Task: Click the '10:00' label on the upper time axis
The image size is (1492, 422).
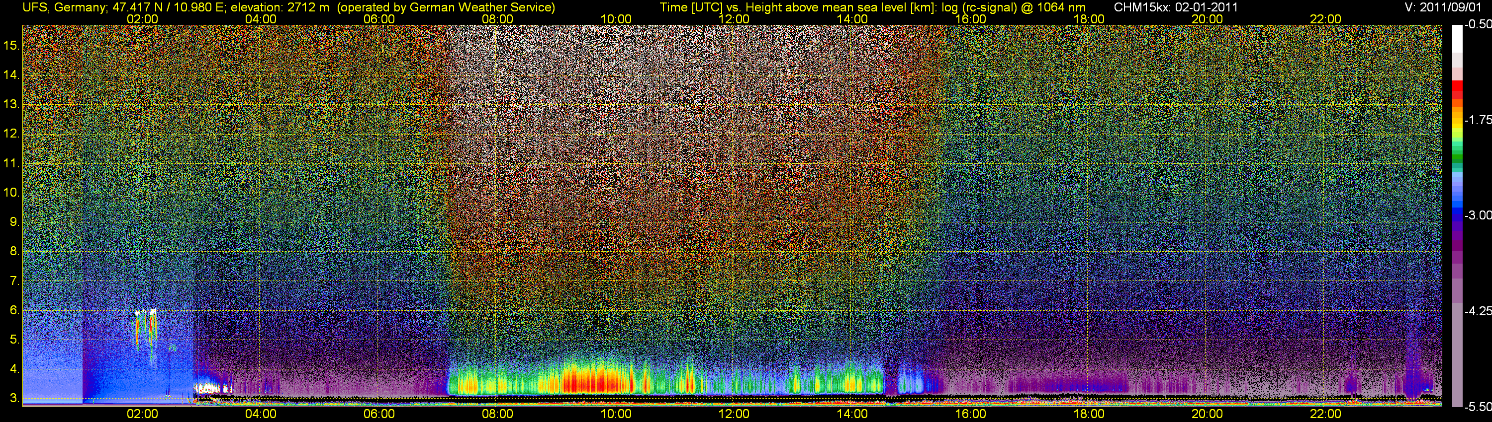Action: pyautogui.click(x=616, y=19)
